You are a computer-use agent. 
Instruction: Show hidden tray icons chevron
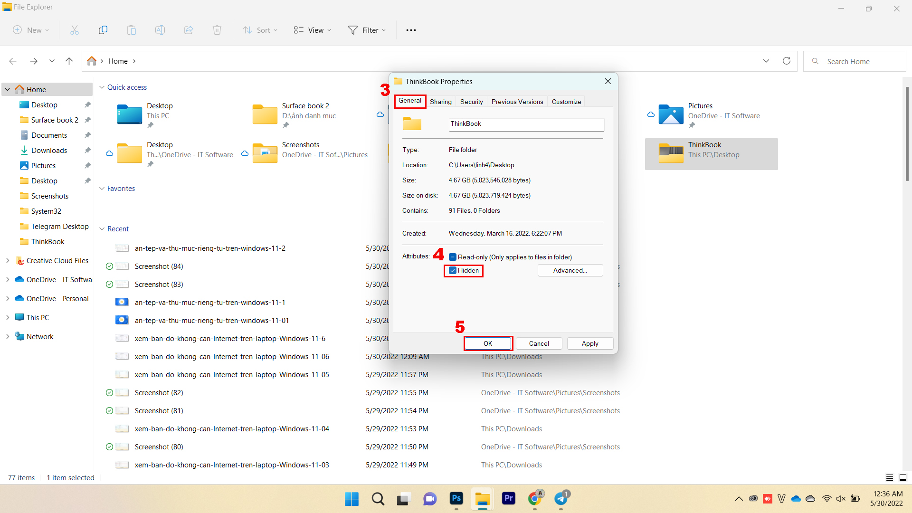[x=739, y=499]
